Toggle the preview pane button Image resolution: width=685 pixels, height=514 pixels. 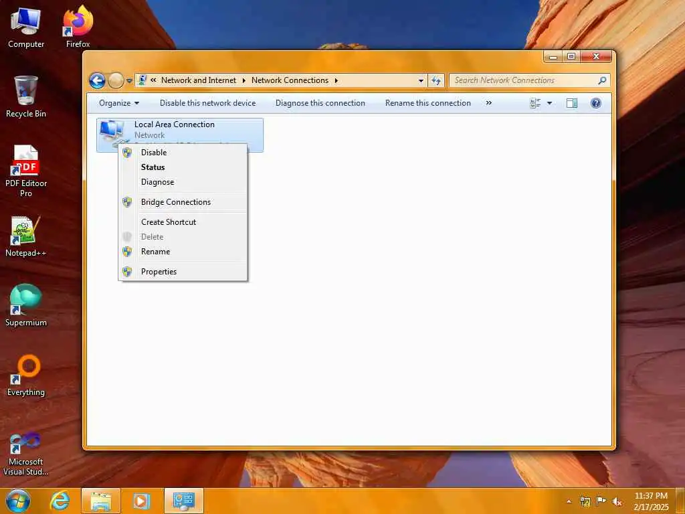click(x=572, y=103)
